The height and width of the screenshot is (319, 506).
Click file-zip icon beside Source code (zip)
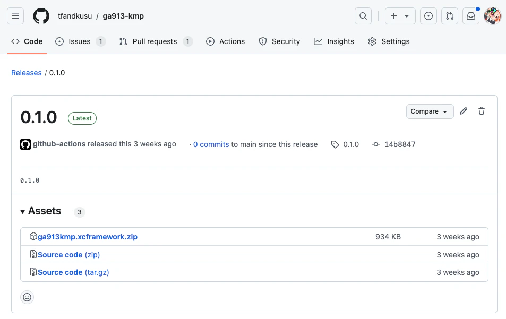point(33,254)
